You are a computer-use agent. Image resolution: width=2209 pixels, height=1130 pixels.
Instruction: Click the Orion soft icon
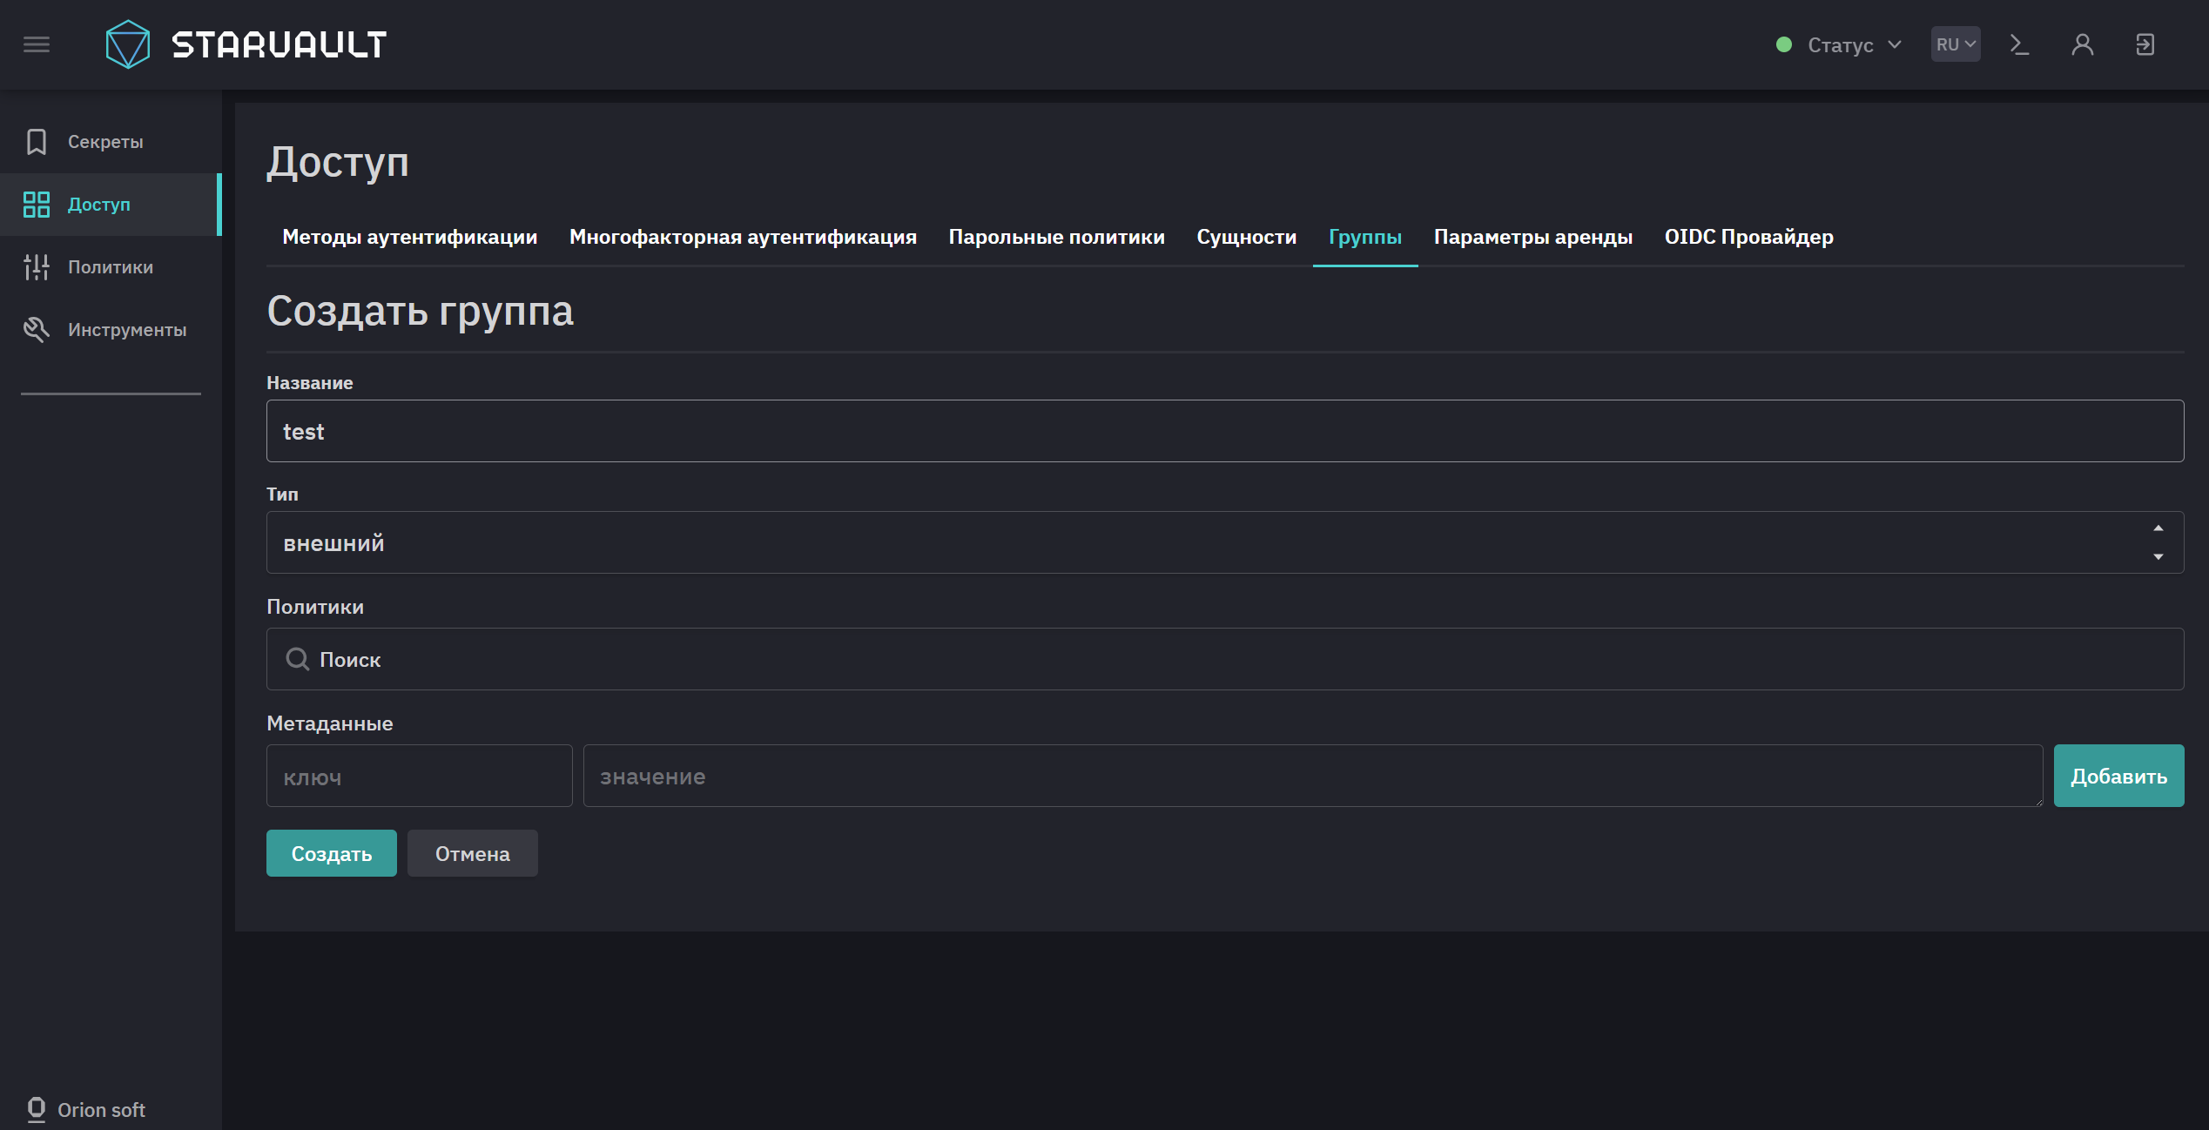(x=37, y=1109)
